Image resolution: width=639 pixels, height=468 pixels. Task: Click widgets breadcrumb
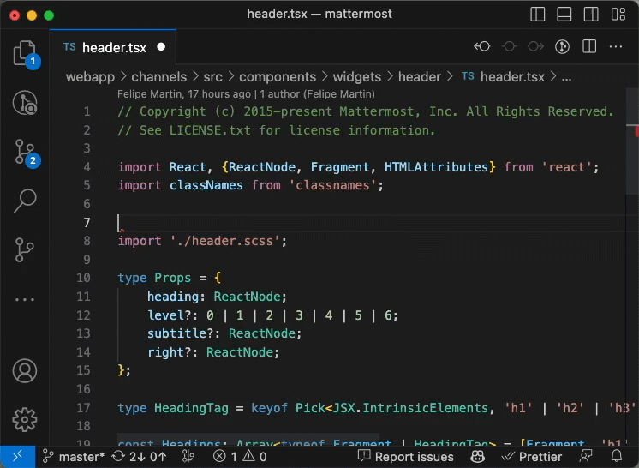pyautogui.click(x=357, y=76)
